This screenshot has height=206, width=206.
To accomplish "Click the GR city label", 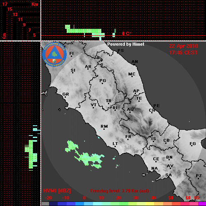I will [66, 94].
